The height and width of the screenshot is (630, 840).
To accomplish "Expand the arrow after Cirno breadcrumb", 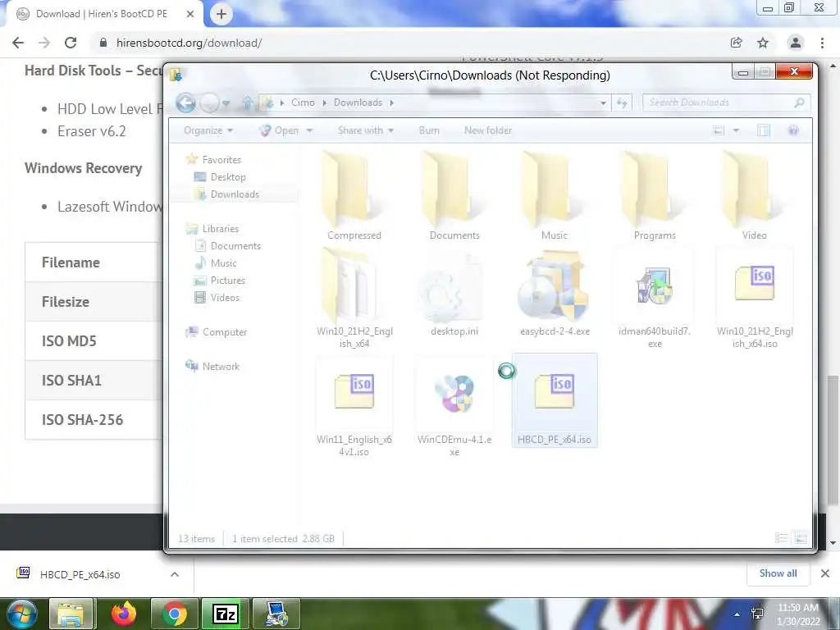I will (x=324, y=103).
